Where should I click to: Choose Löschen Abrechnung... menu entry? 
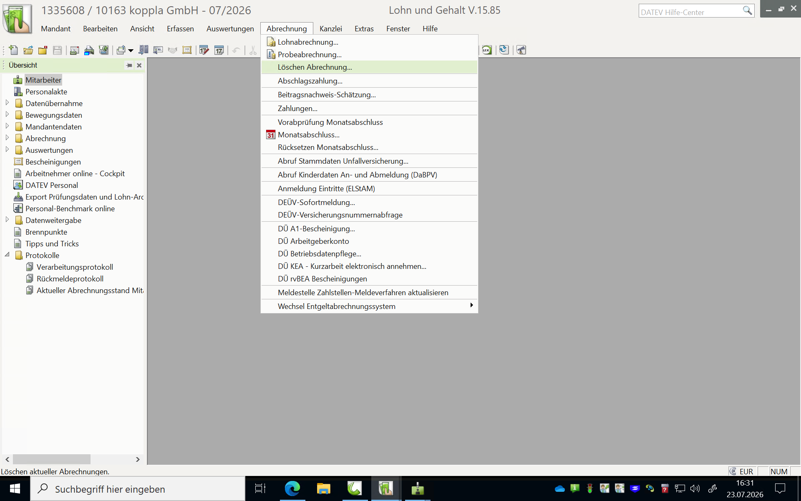pyautogui.click(x=369, y=67)
